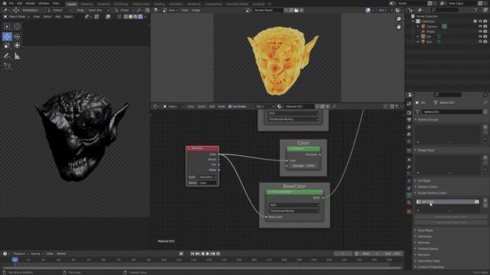This screenshot has width=490, height=275.
Task: Activate the Transform tool
Action: click(17, 46)
